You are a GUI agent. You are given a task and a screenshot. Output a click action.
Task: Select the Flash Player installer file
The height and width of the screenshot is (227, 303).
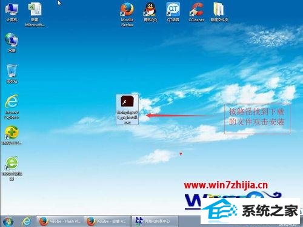point(127,110)
